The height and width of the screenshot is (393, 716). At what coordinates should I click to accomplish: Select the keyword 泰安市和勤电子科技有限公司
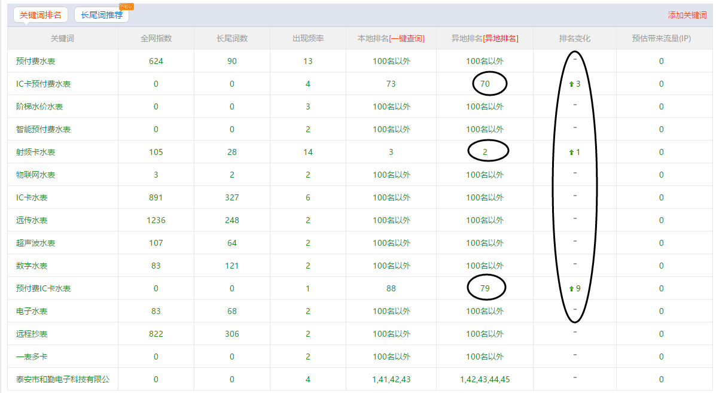(x=63, y=379)
